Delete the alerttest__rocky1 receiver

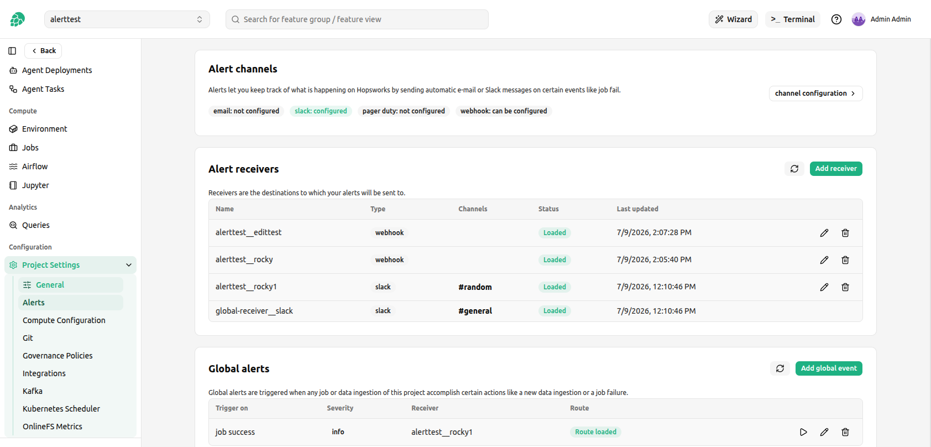[x=845, y=287]
